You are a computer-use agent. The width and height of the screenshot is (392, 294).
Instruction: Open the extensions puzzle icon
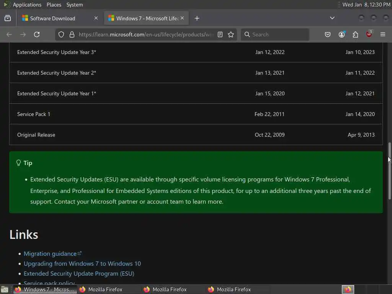click(x=355, y=34)
